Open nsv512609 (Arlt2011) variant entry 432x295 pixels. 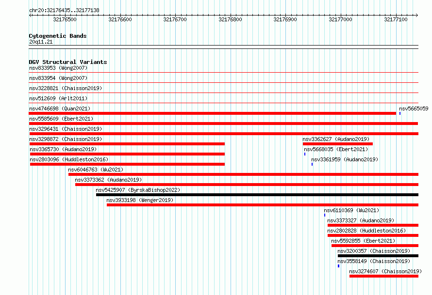pos(58,98)
